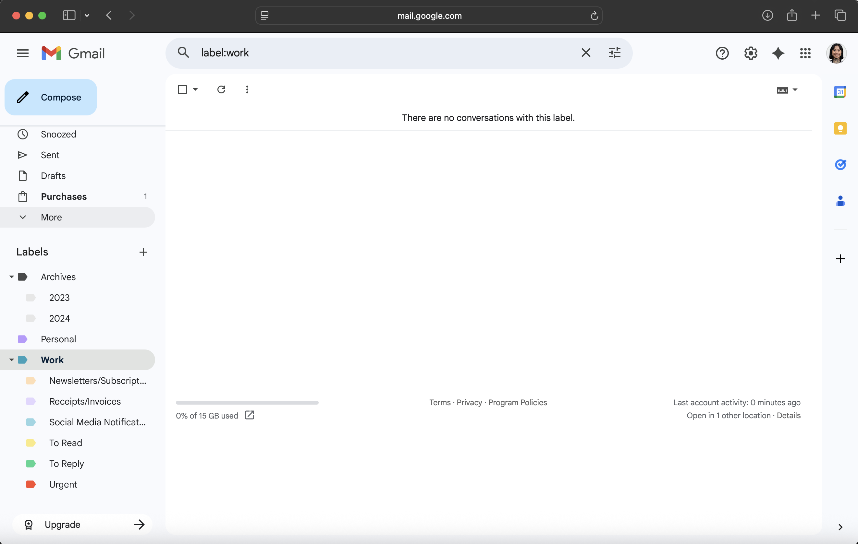Select the To Reply label
Image resolution: width=858 pixels, height=544 pixels.
[x=67, y=464]
